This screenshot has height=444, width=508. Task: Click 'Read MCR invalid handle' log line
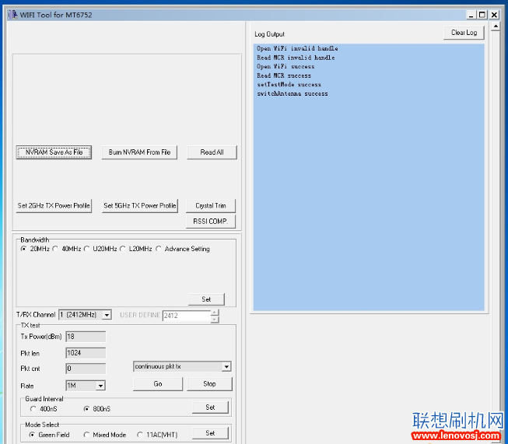(x=296, y=58)
